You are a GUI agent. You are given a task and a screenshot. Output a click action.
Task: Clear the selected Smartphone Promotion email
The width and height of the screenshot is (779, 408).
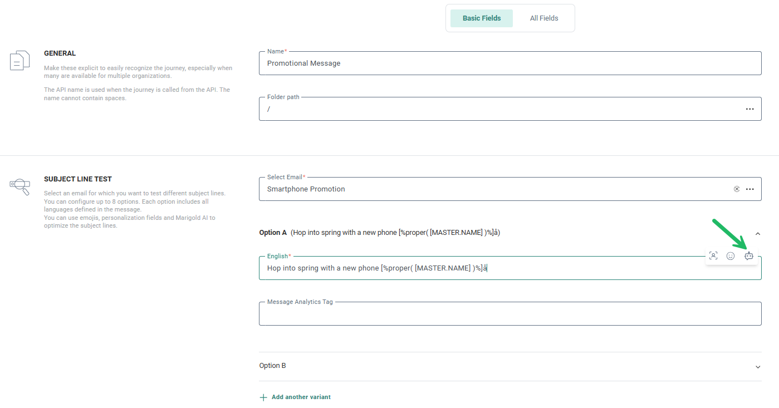point(737,189)
